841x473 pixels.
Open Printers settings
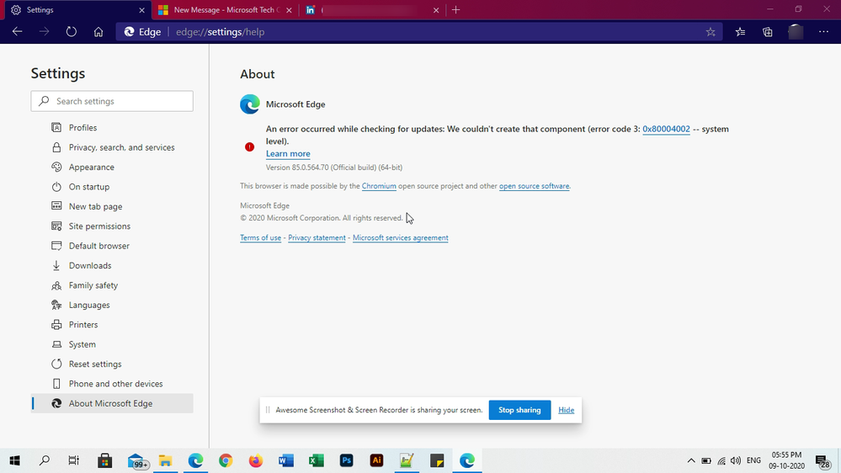[x=83, y=324]
